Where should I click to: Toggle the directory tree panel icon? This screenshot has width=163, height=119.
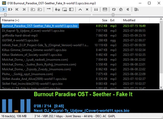71,9
